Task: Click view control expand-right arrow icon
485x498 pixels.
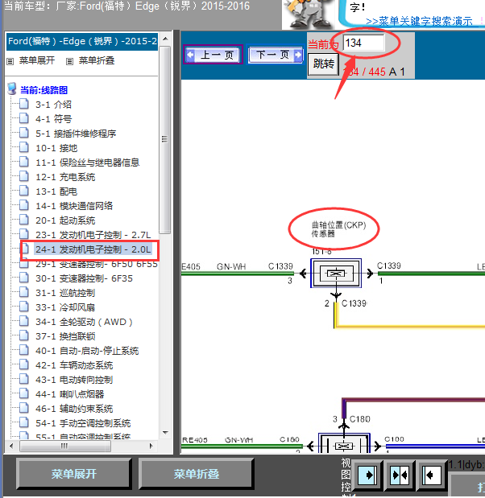Action: [368, 475]
